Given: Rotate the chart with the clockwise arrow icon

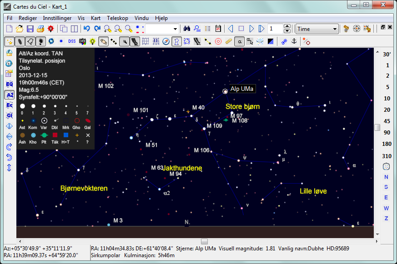Looking at the screenshot, I should [x=9, y=147].
